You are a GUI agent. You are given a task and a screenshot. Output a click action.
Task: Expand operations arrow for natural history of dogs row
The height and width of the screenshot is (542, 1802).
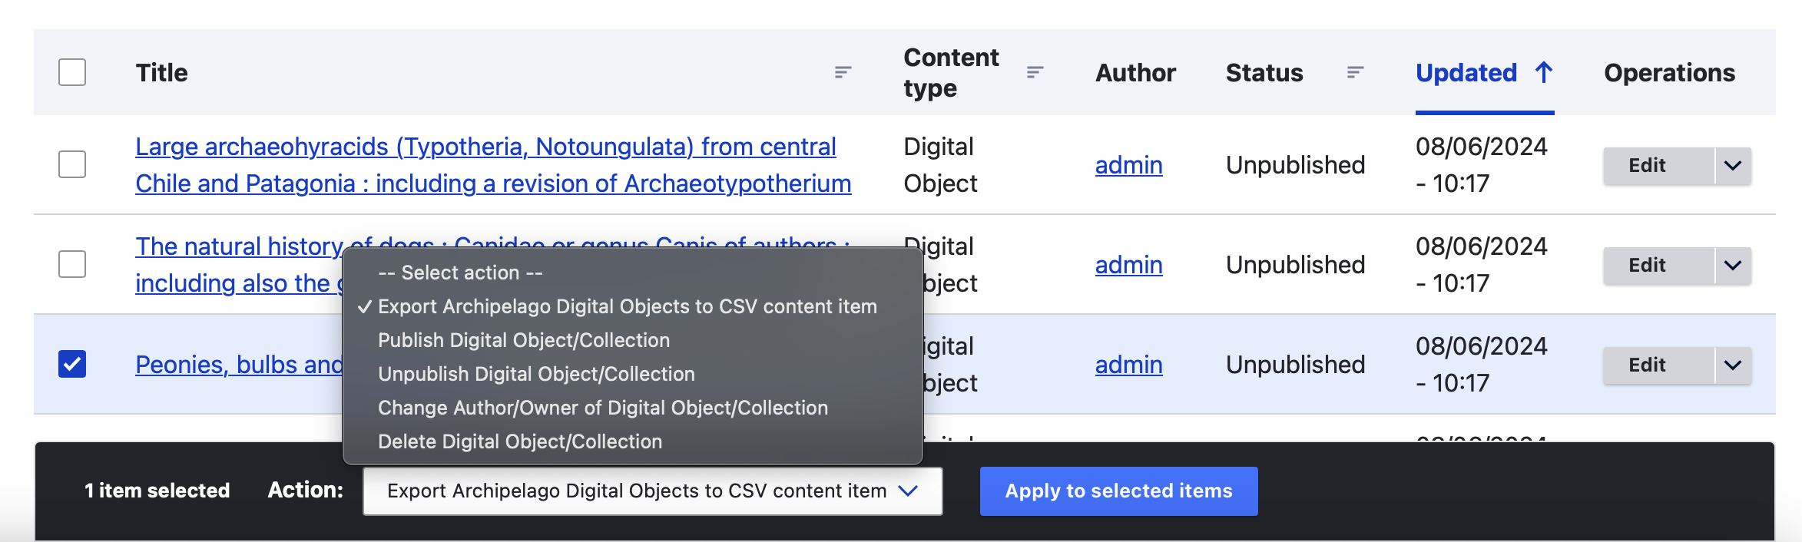1733,266
